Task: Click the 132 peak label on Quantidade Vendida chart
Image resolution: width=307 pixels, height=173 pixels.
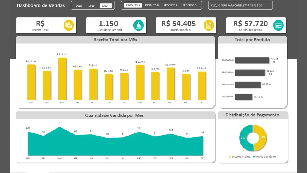Action: (59, 123)
